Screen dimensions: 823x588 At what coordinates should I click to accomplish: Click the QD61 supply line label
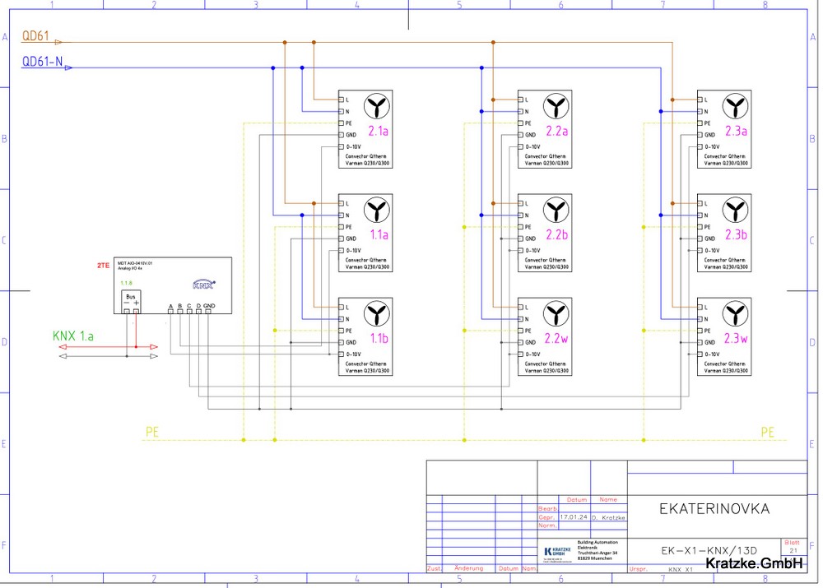pyautogui.click(x=36, y=37)
